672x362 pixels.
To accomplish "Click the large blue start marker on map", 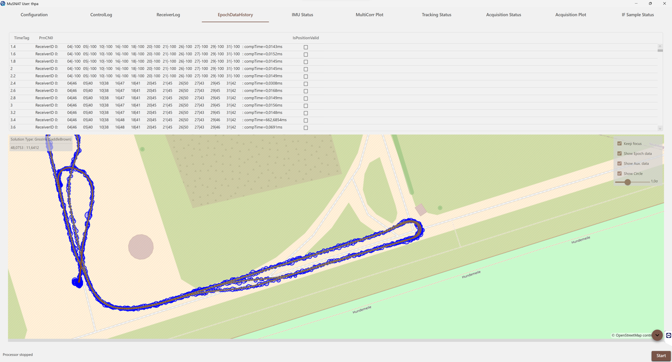I will [x=77, y=282].
